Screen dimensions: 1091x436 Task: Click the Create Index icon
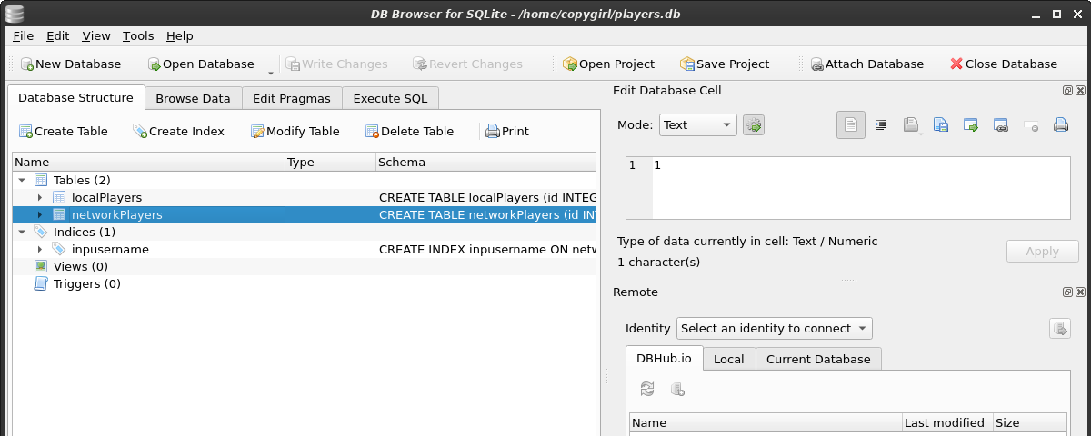(140, 132)
